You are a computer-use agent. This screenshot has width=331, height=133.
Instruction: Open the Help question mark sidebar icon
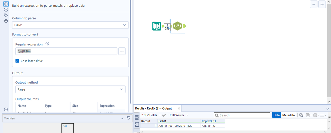6,21
